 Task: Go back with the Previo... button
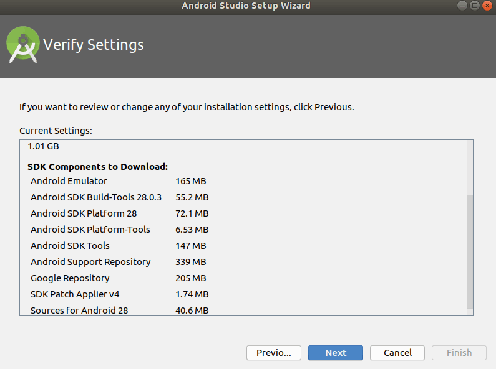pos(274,353)
